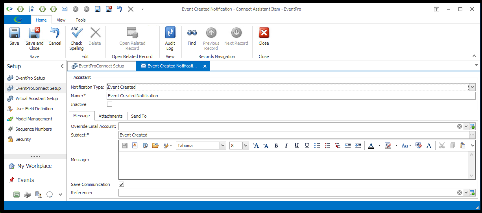Image resolution: width=482 pixels, height=213 pixels.
Task: Clear the Override Email Account field
Action: click(460, 126)
